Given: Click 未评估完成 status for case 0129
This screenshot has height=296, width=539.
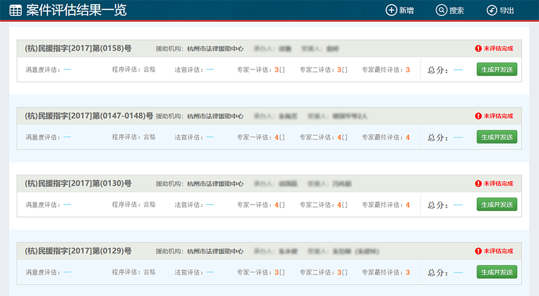Looking at the screenshot, I should click(498, 251).
